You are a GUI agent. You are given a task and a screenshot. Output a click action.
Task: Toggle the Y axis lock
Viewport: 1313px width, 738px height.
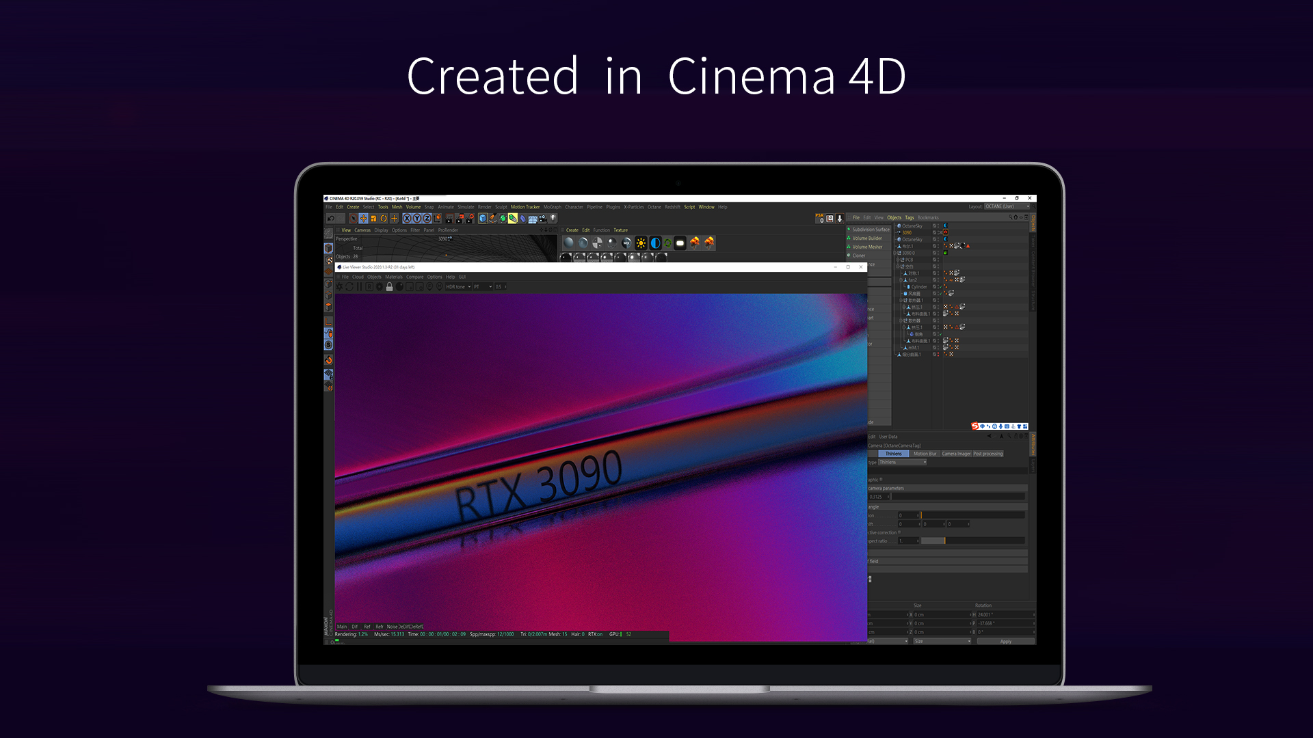pos(417,219)
